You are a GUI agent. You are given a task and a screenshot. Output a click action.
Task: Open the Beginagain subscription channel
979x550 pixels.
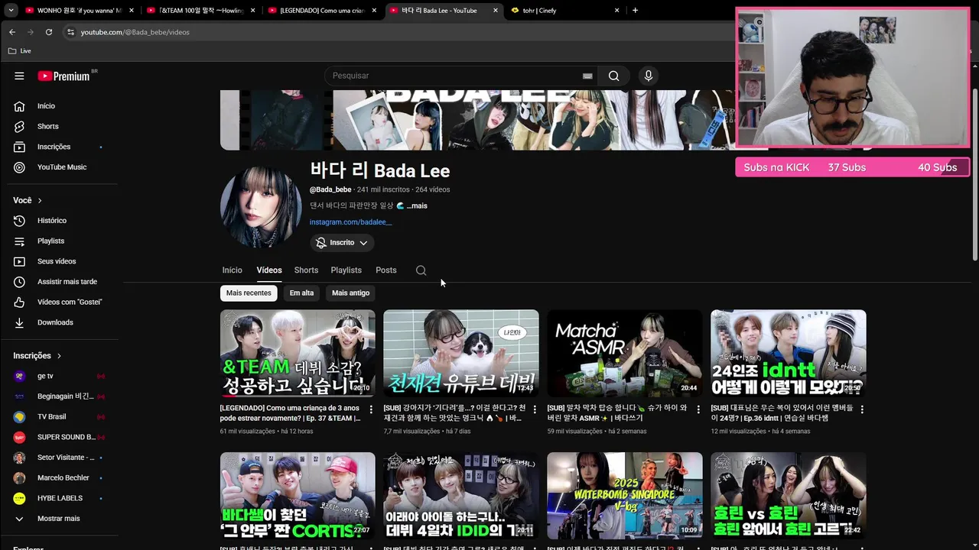pos(59,396)
